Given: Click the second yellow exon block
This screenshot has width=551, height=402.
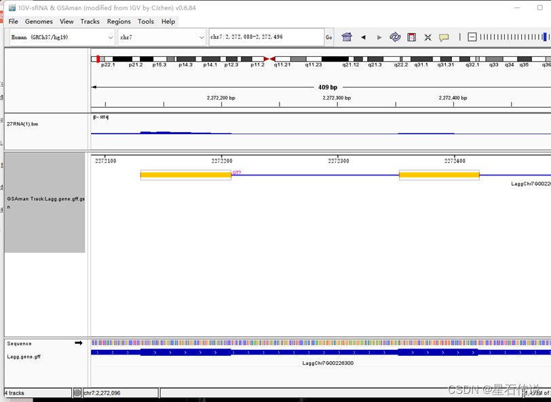Looking at the screenshot, I should click(x=439, y=175).
